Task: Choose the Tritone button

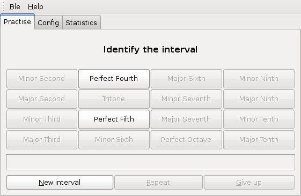Action: coord(114,99)
